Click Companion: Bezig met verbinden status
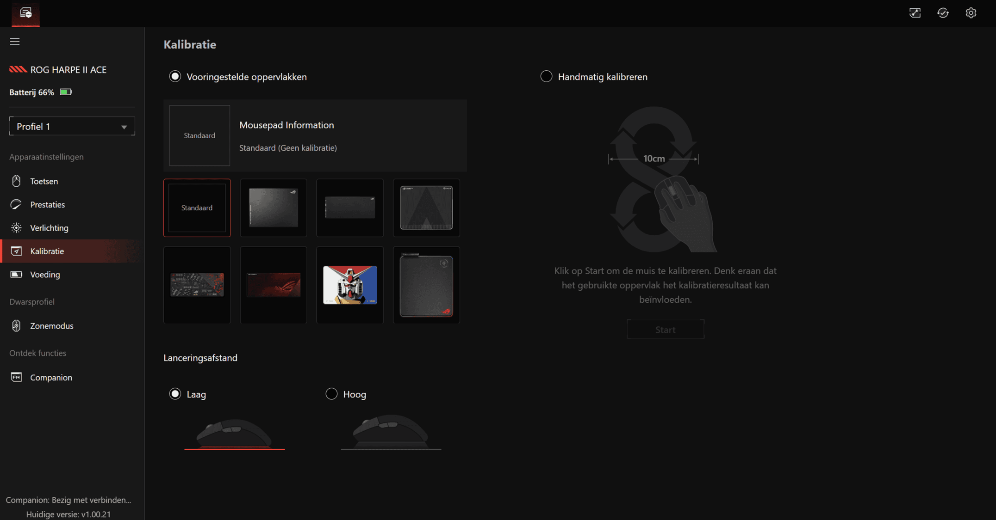 click(68, 500)
